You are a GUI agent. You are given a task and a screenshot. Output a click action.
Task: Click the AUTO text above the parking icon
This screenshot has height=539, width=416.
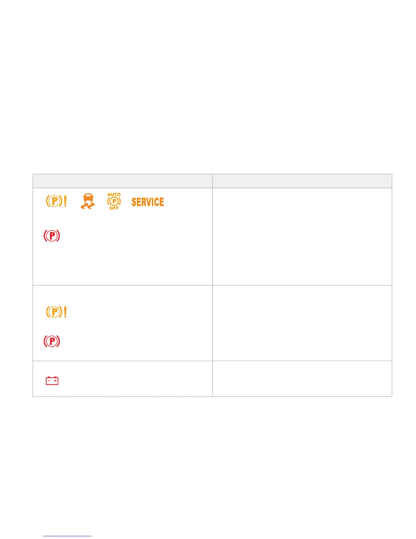(x=114, y=195)
